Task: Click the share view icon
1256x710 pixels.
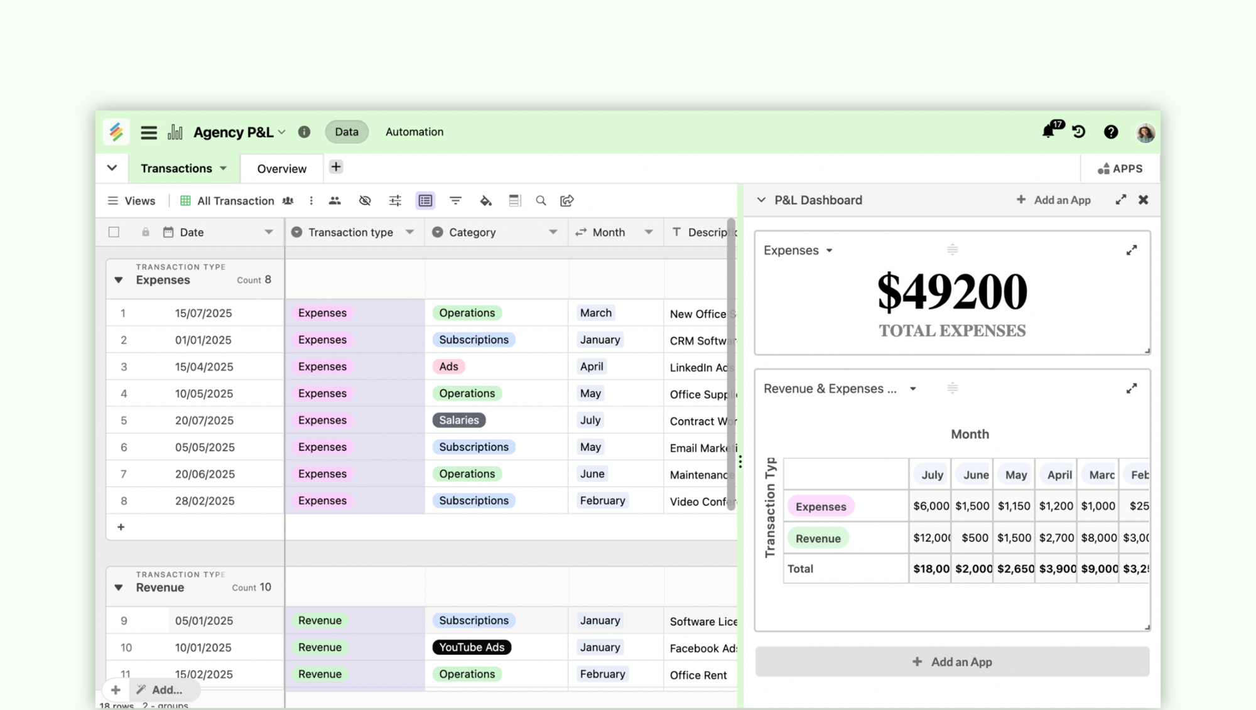Action: 566,201
